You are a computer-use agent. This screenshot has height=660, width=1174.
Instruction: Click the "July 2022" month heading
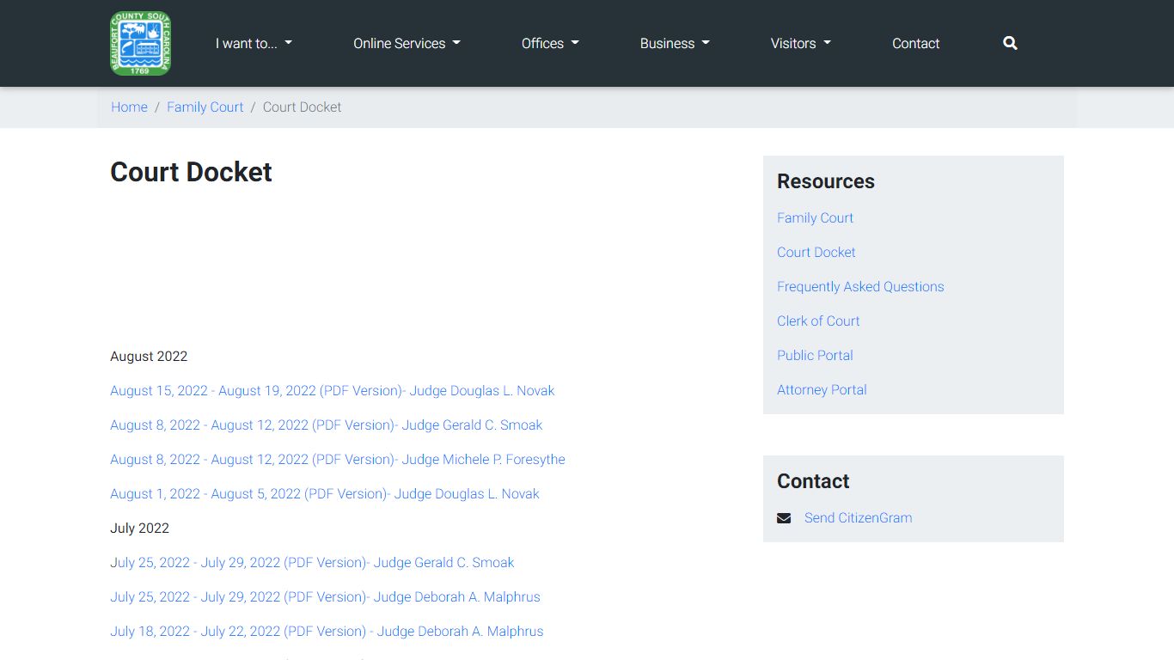pyautogui.click(x=139, y=529)
